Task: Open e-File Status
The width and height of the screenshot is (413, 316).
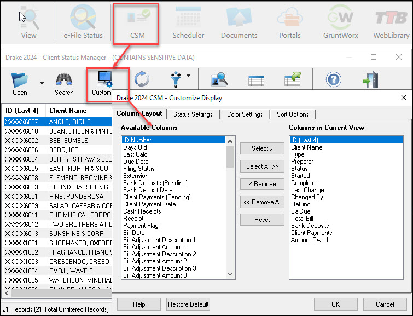Action: coord(83,23)
